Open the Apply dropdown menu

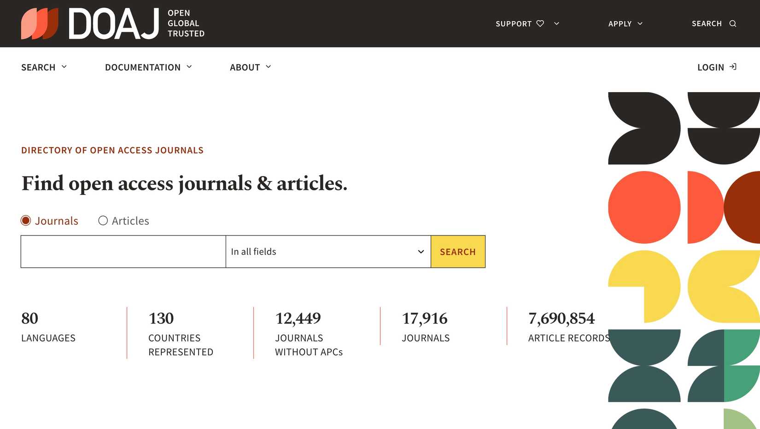click(x=625, y=24)
